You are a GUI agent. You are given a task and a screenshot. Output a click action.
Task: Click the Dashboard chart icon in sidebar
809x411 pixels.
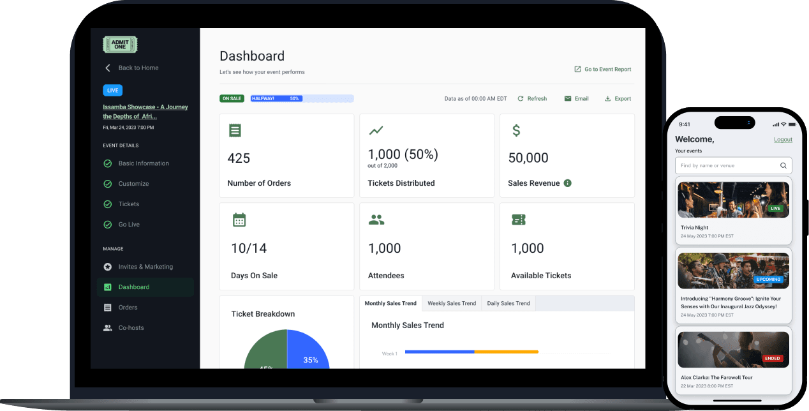(x=108, y=287)
